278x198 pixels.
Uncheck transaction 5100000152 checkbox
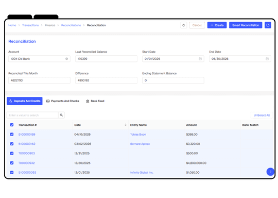pos(12,144)
